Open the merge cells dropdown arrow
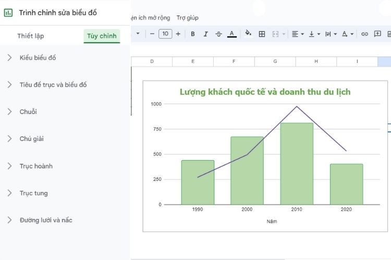The height and width of the screenshot is (260, 391). click(x=284, y=34)
